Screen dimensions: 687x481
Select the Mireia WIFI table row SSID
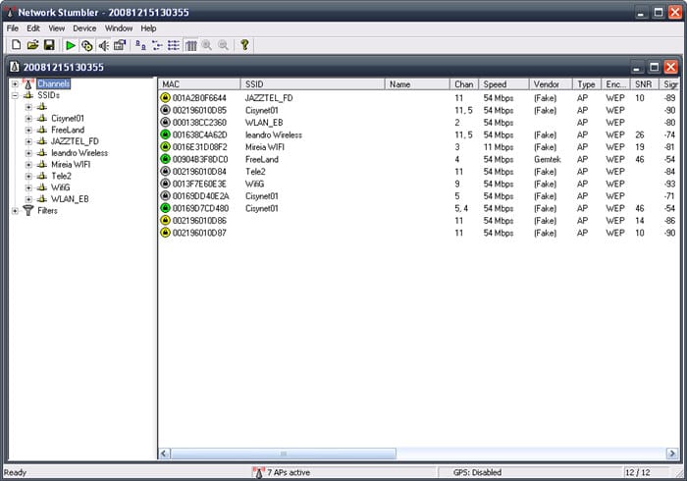265,146
